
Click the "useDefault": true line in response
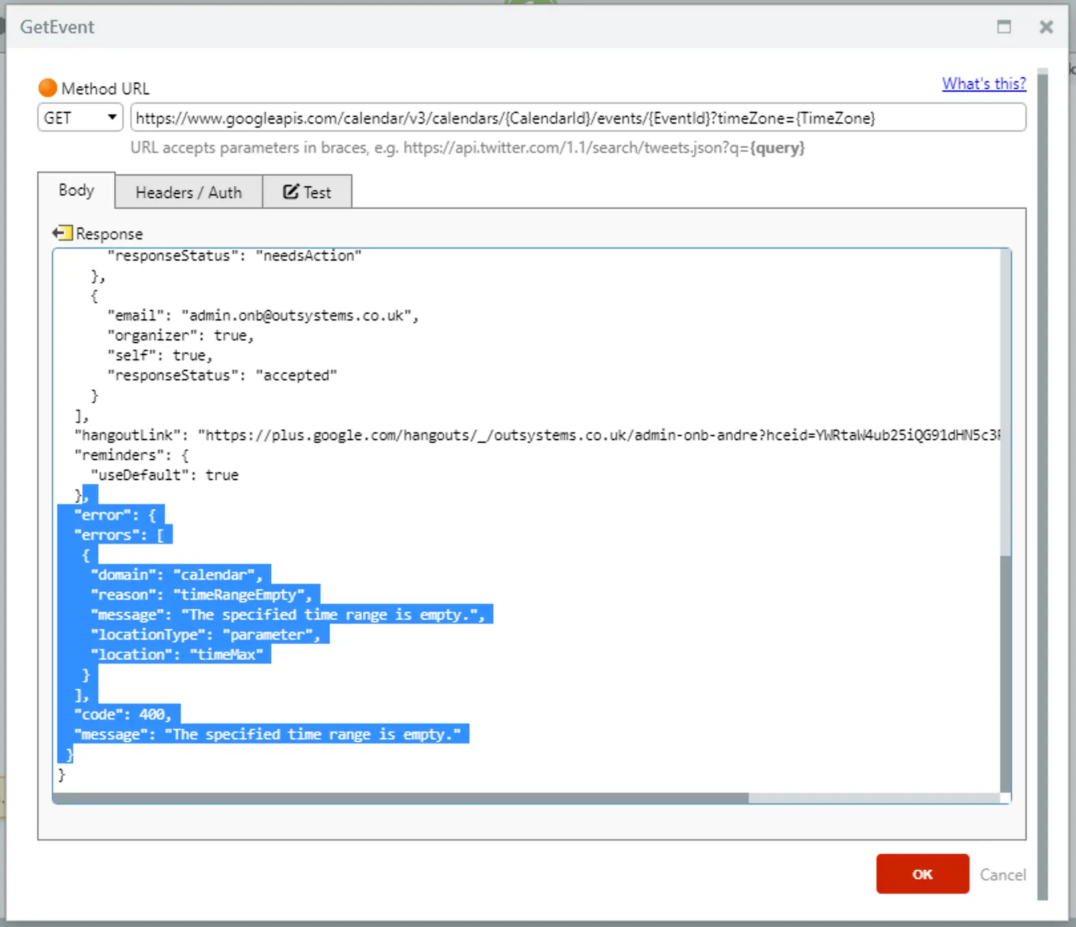165,475
